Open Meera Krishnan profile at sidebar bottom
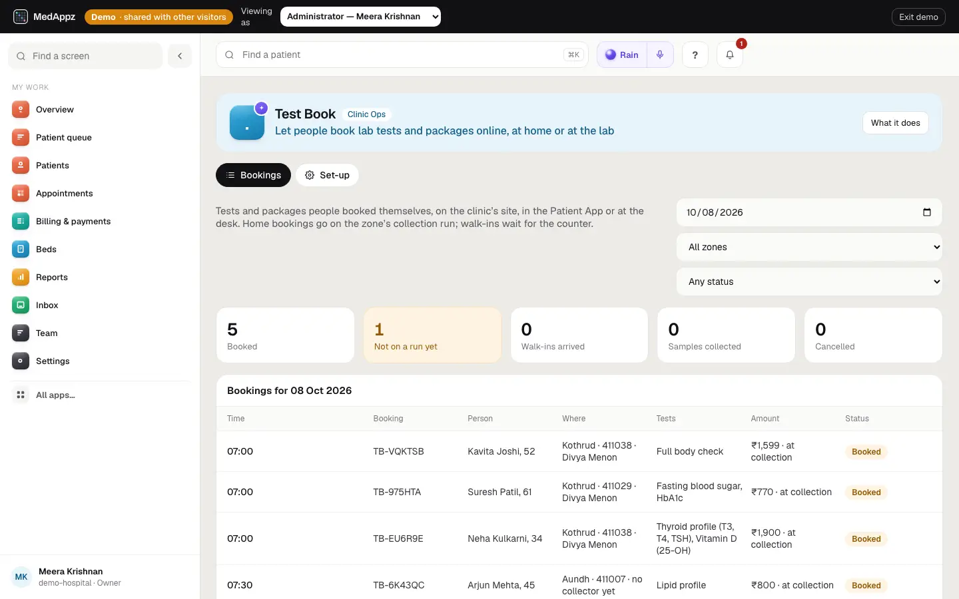959x599 pixels. (x=100, y=576)
